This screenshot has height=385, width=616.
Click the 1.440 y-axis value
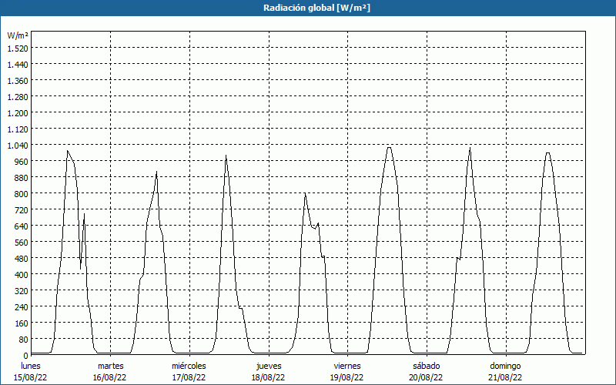tap(18, 65)
